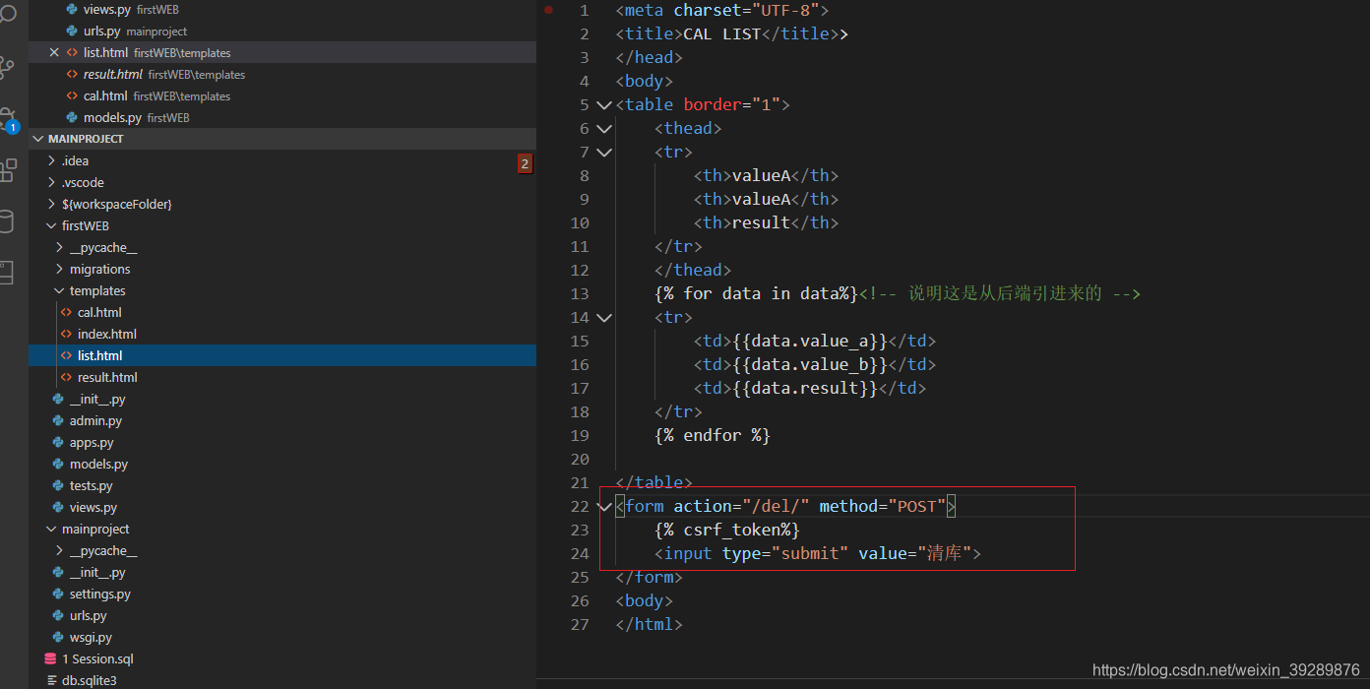Click the Python icon next to wsgi.py
This screenshot has height=689, width=1370.
58,637
